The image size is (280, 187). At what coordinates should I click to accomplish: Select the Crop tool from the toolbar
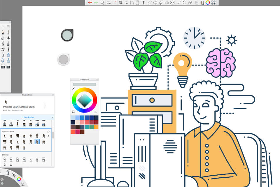pos(120,3)
